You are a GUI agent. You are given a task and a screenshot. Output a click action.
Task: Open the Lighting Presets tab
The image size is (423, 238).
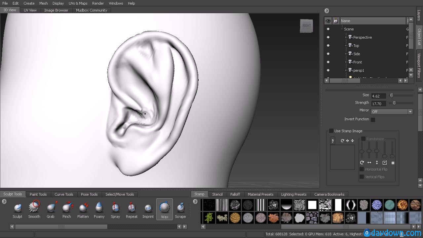(294, 194)
